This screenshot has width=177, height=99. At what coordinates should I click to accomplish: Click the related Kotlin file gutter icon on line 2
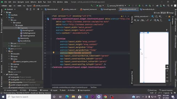tap(48, 19)
